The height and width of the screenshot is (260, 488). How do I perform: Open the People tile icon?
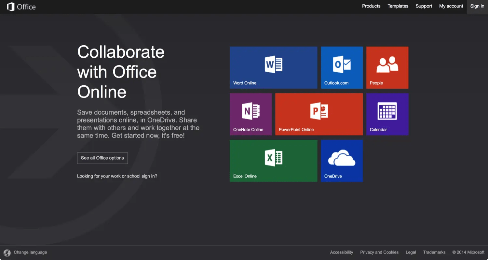click(x=387, y=64)
